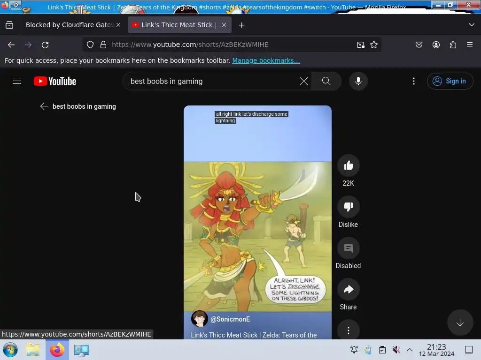481x360 pixels.
Task: Like the short with thumbs up
Action: click(x=349, y=165)
